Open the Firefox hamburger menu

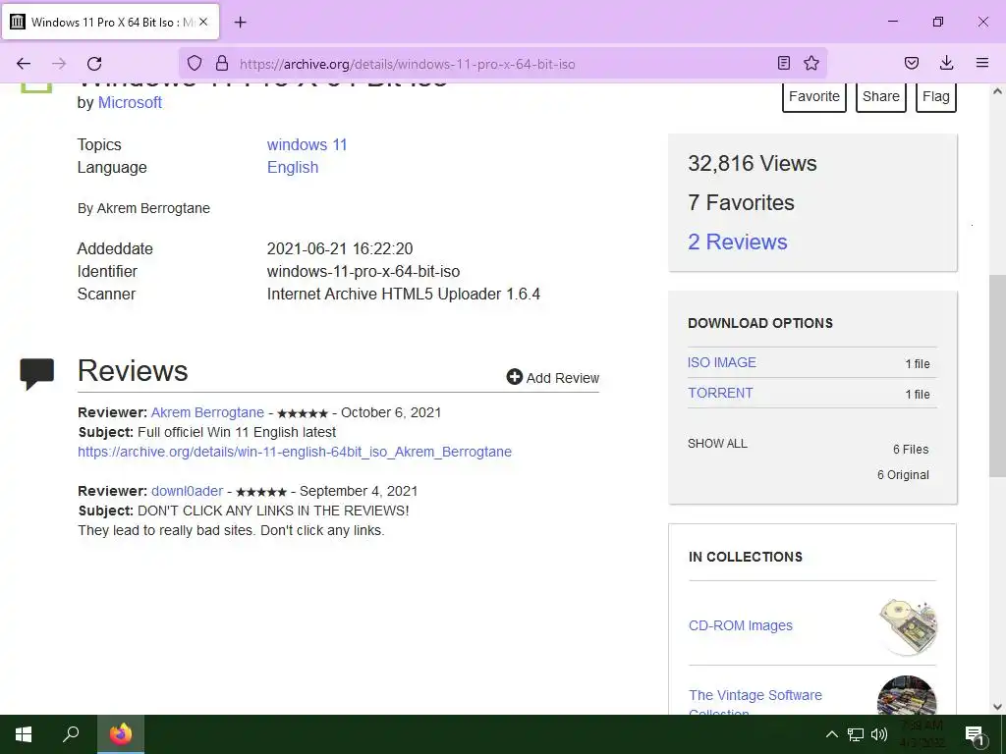coord(982,63)
